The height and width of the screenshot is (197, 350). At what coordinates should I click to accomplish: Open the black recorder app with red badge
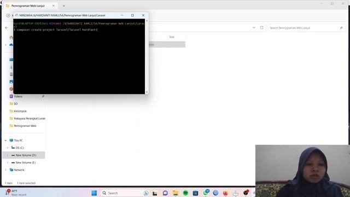(x=246, y=193)
